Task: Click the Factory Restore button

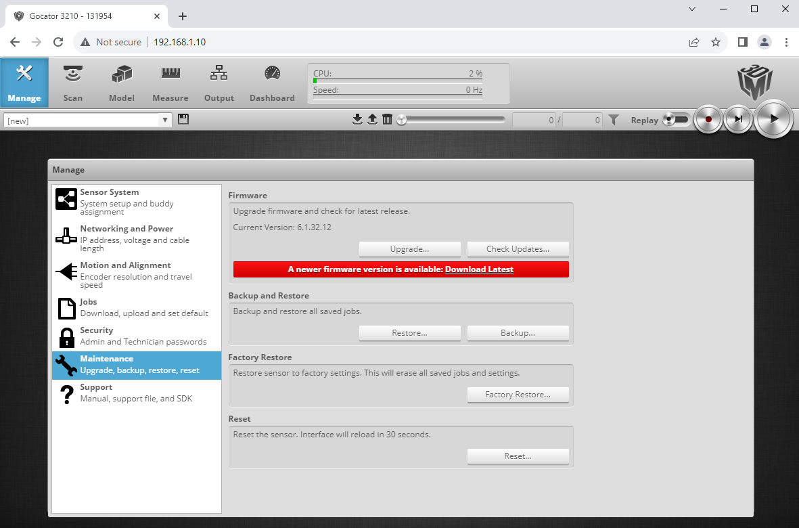Action: 518,394
